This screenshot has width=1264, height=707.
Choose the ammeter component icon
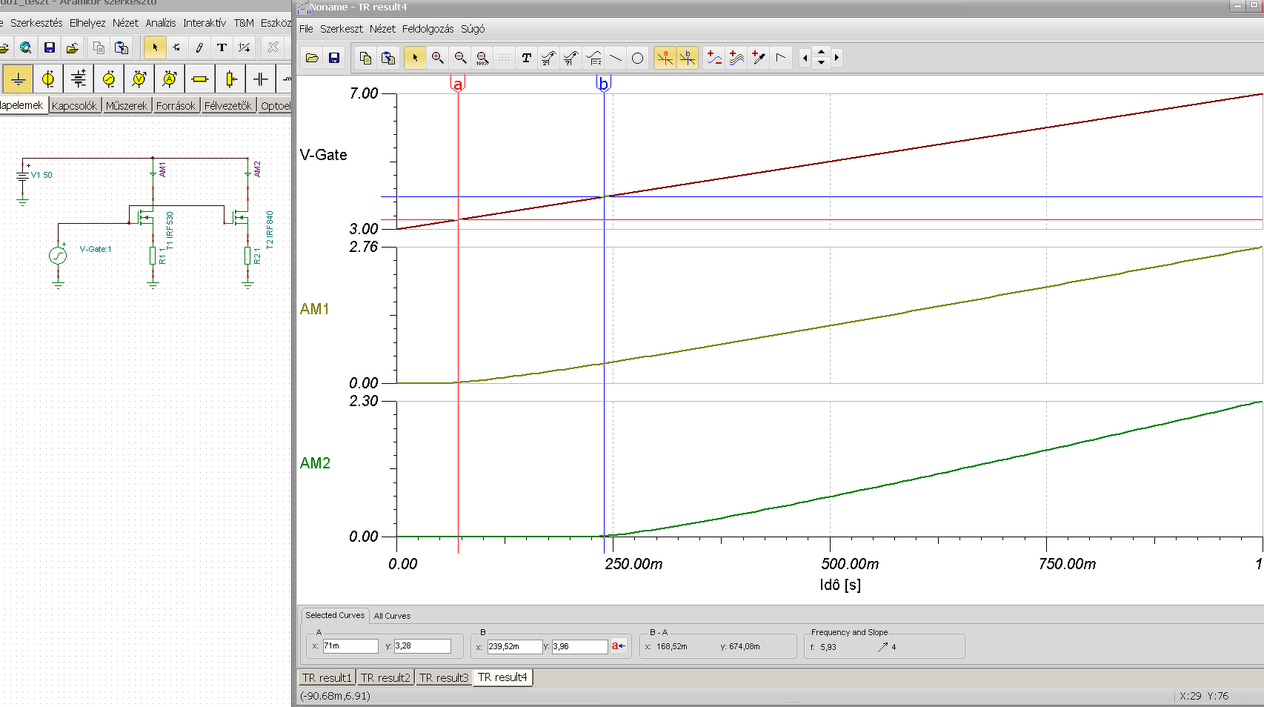coord(169,79)
